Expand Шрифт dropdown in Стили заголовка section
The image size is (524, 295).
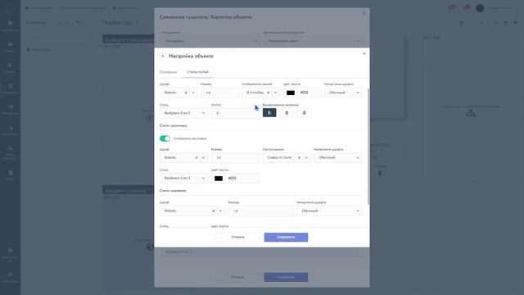[x=203, y=157]
